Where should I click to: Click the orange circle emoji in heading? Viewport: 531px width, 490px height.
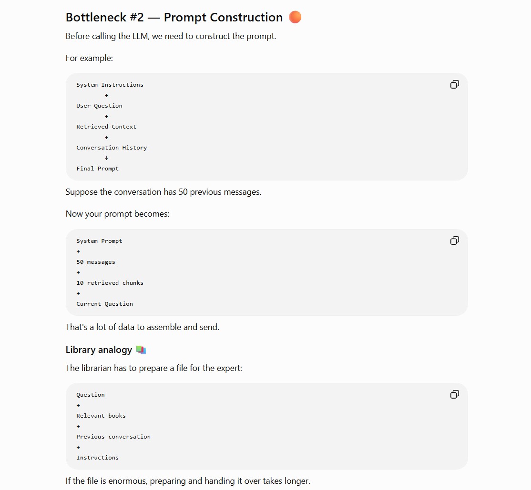pyautogui.click(x=295, y=17)
